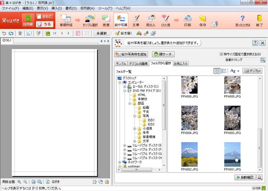Open the 文章 (text) tool
Screen dimensions: 268x191
(x=136, y=20)
